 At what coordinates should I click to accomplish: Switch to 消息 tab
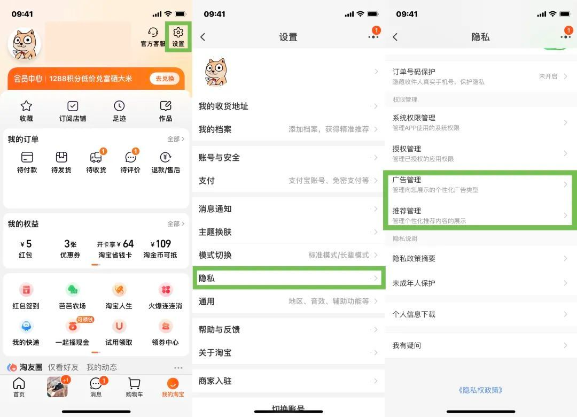96,387
